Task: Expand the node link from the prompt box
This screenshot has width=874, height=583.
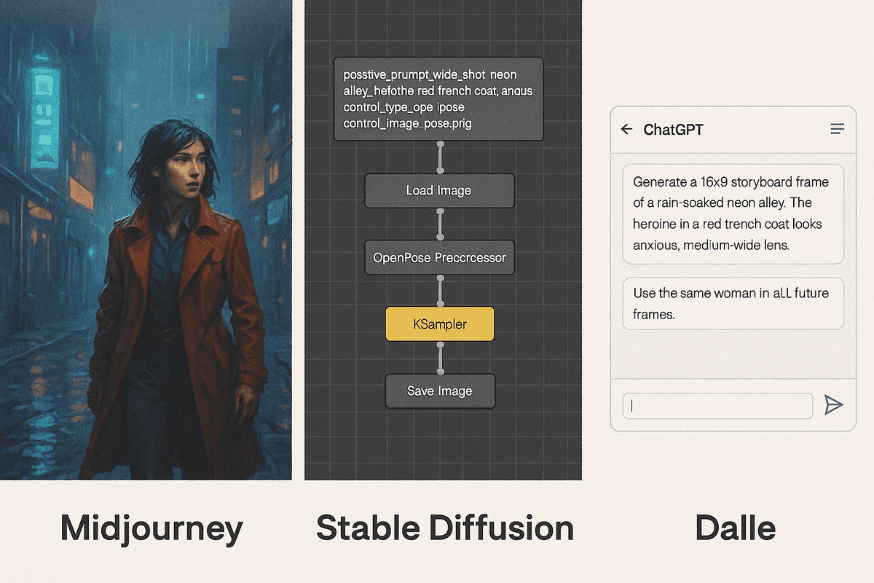Action: 439,157
